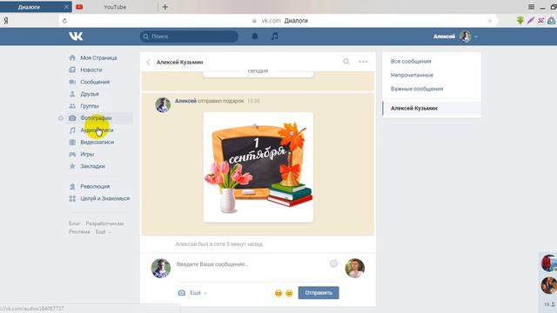Expand the Ещё attachments dropdown
This screenshot has width=557, height=313.
point(198,293)
